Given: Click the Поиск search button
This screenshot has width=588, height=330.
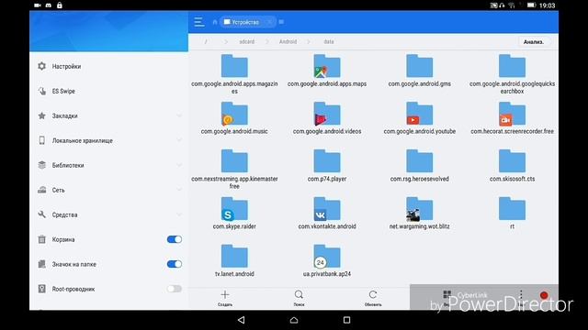Looking at the screenshot, I should pyautogui.click(x=299, y=298).
